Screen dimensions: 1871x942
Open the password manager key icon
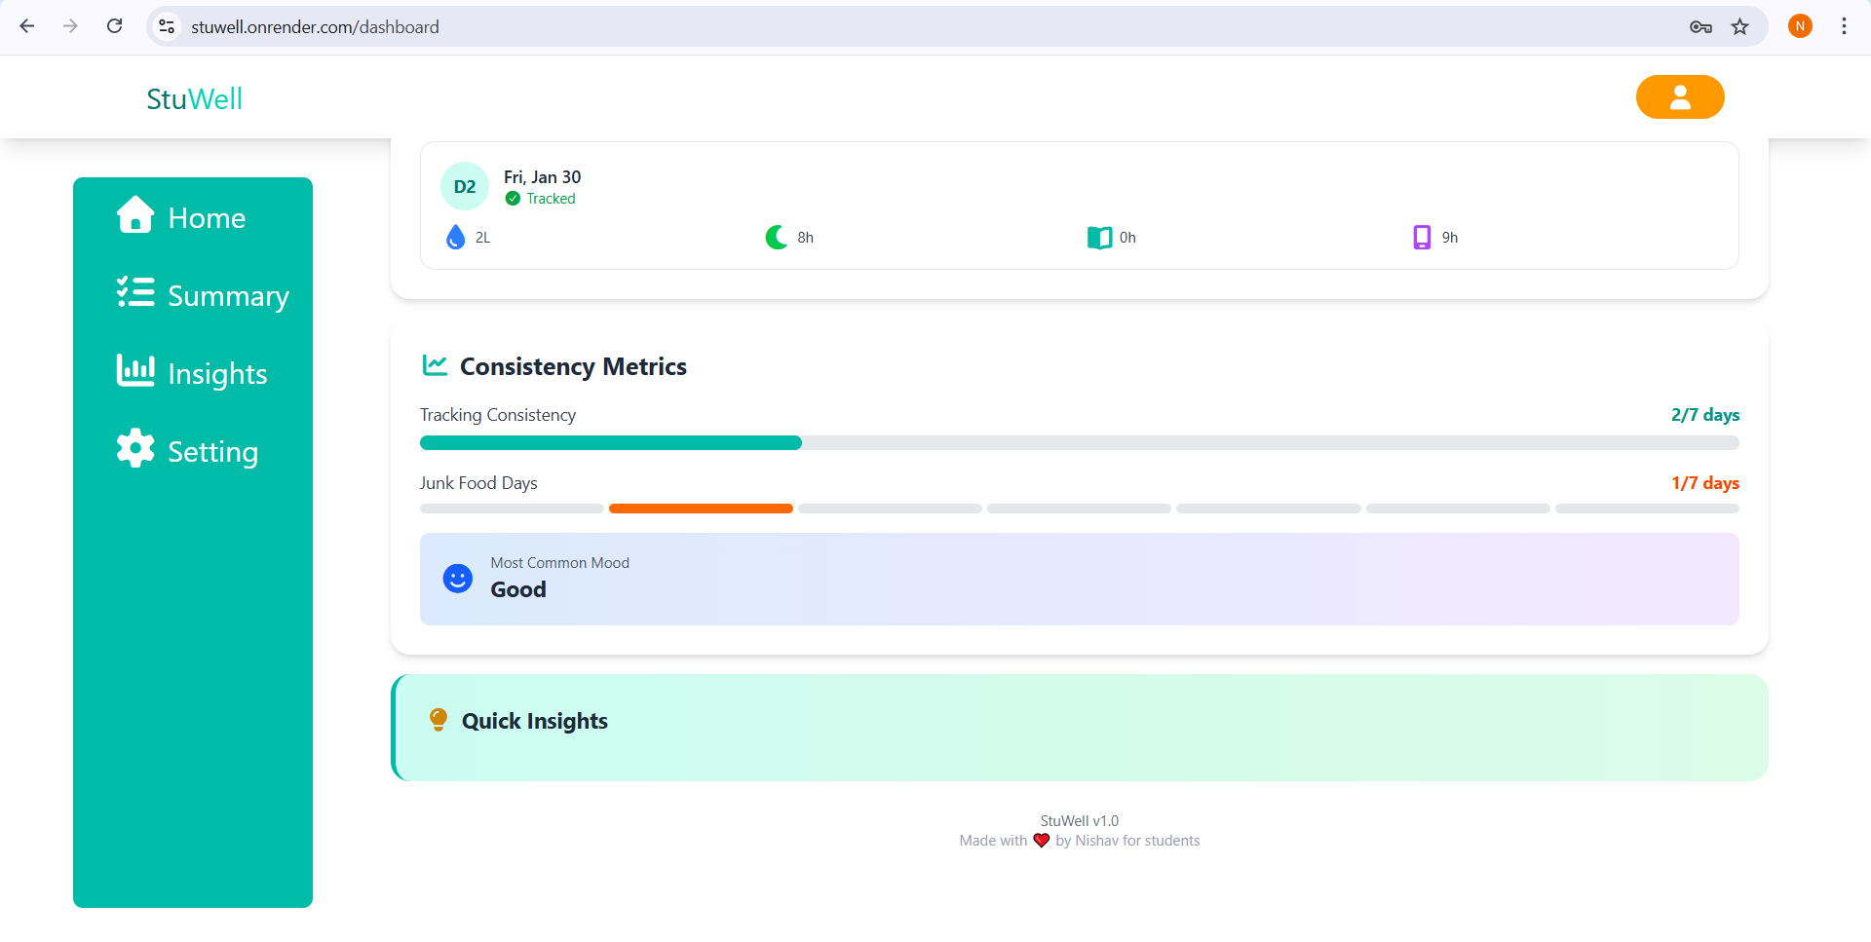pos(1700,26)
